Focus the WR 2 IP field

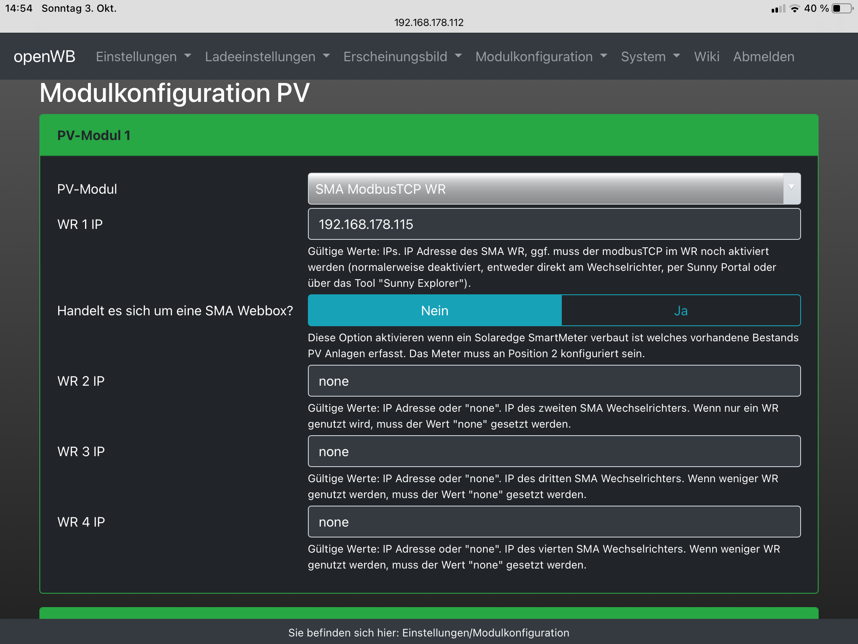pos(554,381)
